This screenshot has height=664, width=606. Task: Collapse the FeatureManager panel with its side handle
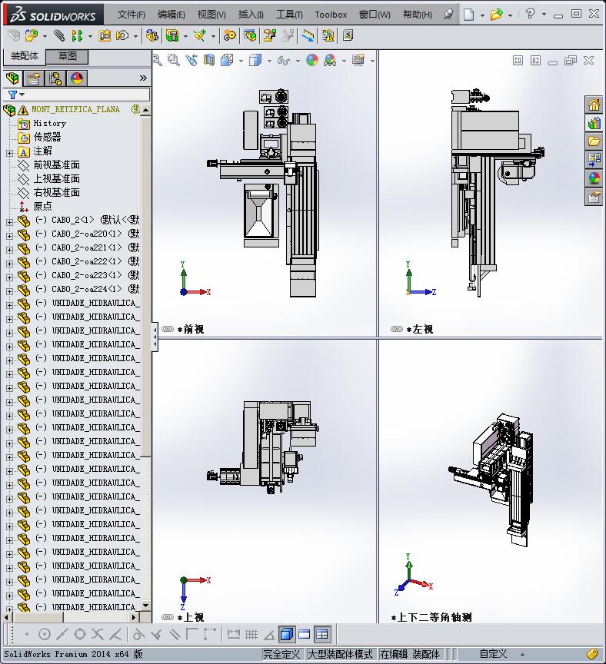tap(155, 337)
